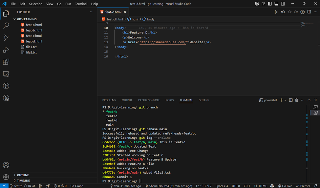Click the Split Editor Right icon
320x188 pixels.
click(x=309, y=12)
